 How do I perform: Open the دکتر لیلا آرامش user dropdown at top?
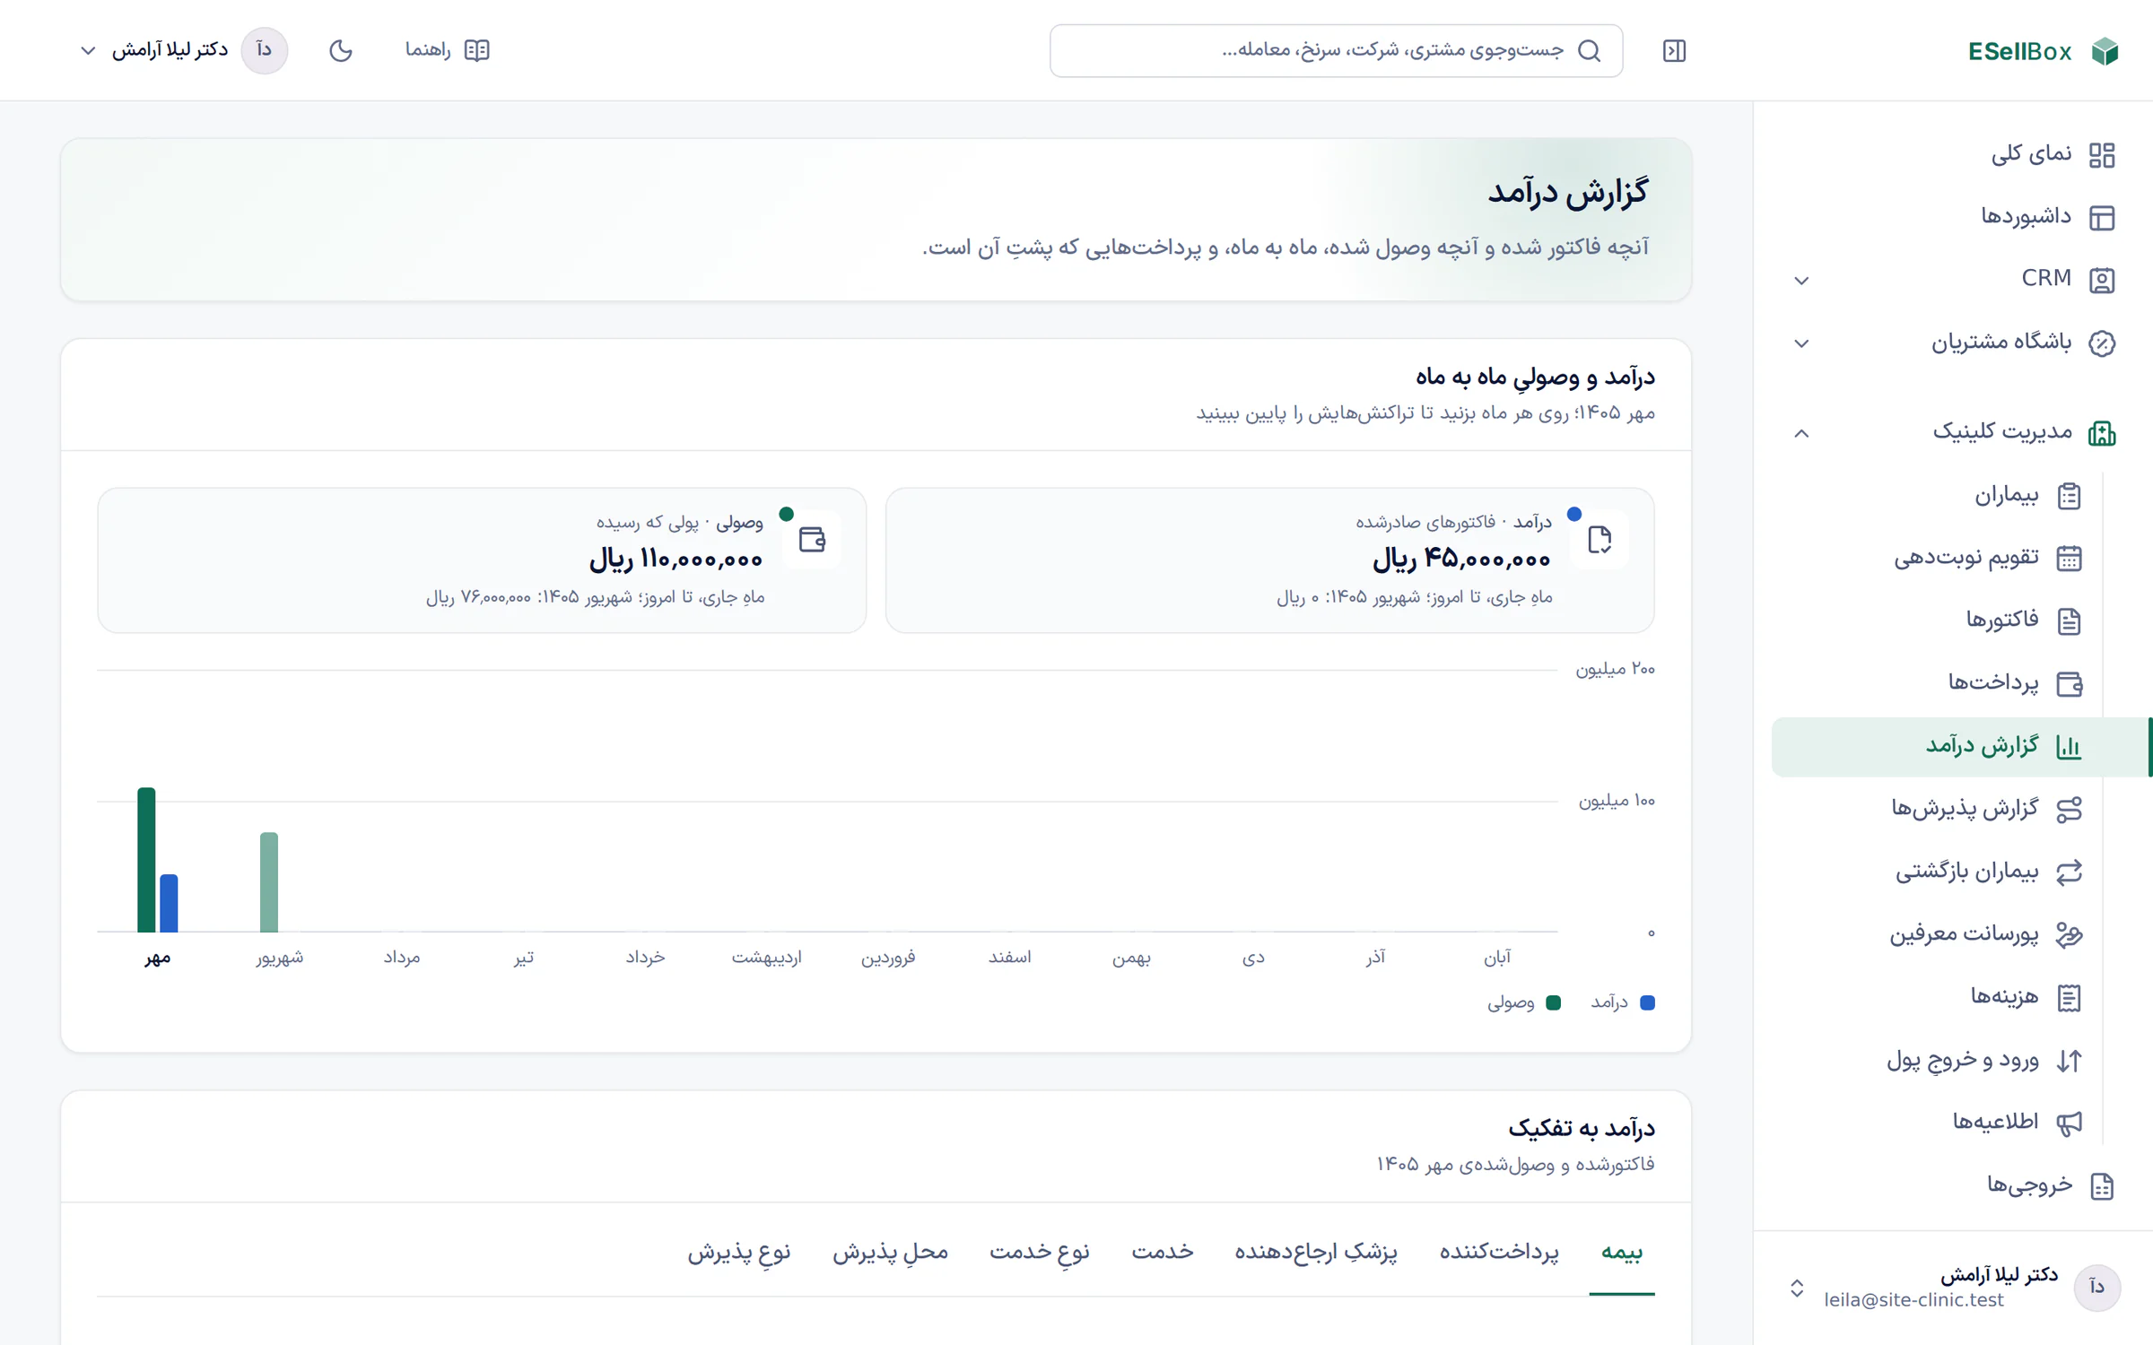coord(184,50)
